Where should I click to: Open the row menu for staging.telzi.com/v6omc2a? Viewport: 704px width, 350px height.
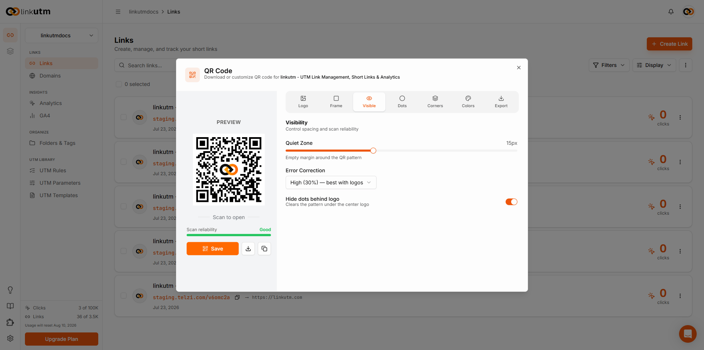pyautogui.click(x=680, y=296)
